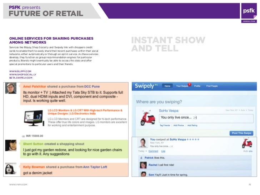
Task: Click the 'got a denim jacket' text
Action: [x=37, y=173]
